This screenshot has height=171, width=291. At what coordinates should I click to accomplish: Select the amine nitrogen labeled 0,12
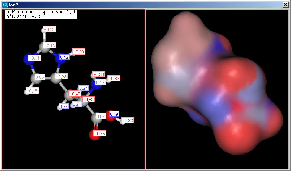100,82
